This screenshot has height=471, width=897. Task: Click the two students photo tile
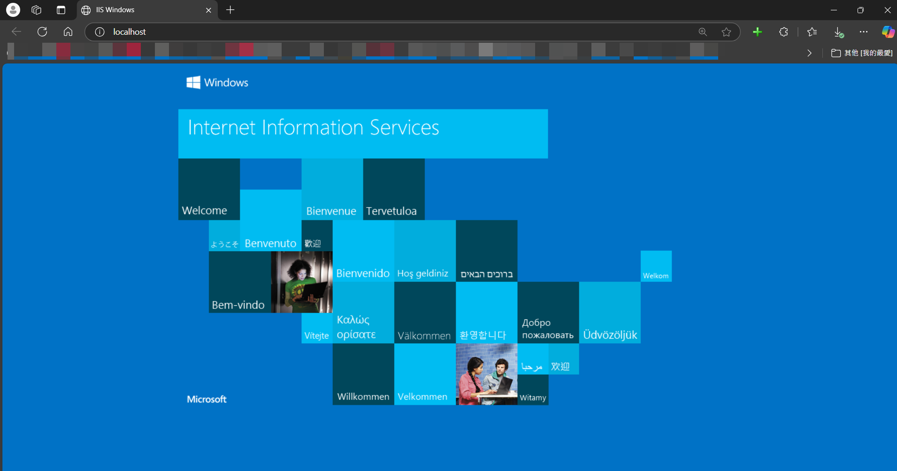click(487, 374)
